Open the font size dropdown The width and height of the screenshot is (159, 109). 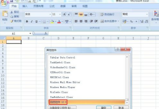[60, 14]
